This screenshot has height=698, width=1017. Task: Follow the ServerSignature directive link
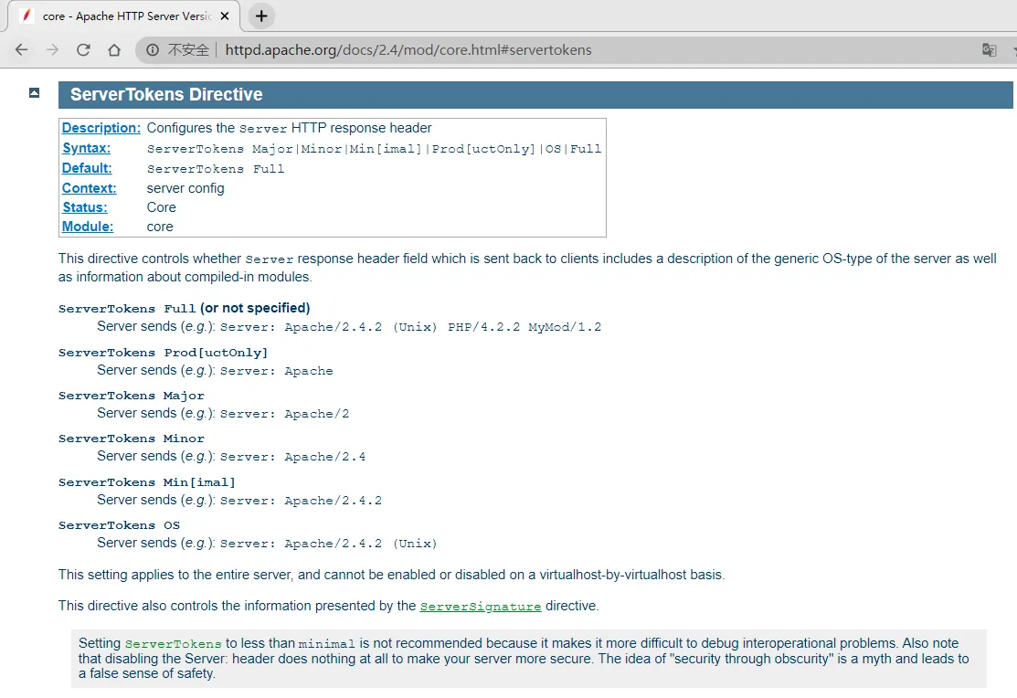(480, 607)
